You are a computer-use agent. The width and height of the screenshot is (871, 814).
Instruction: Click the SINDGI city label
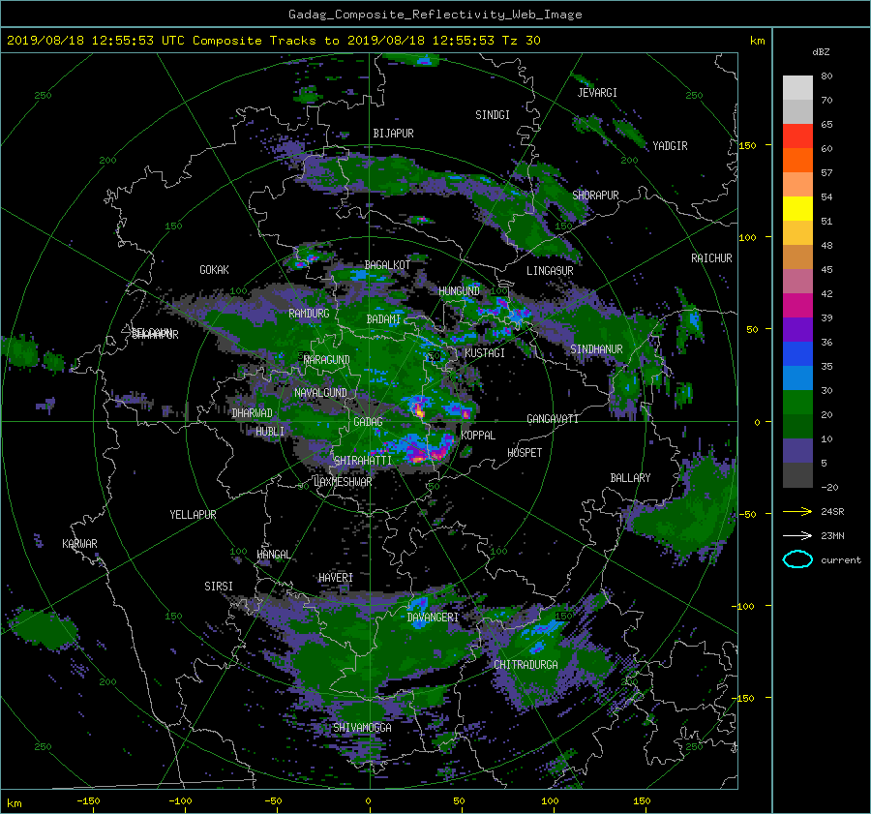coord(493,115)
